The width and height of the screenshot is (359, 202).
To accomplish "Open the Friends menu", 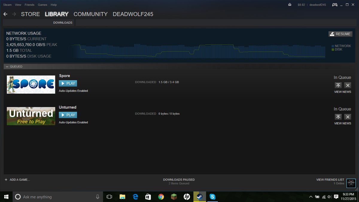I will pos(29,5).
